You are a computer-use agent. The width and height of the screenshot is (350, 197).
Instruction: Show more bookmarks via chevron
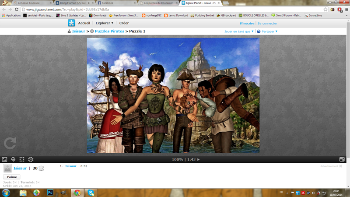pos(346,15)
